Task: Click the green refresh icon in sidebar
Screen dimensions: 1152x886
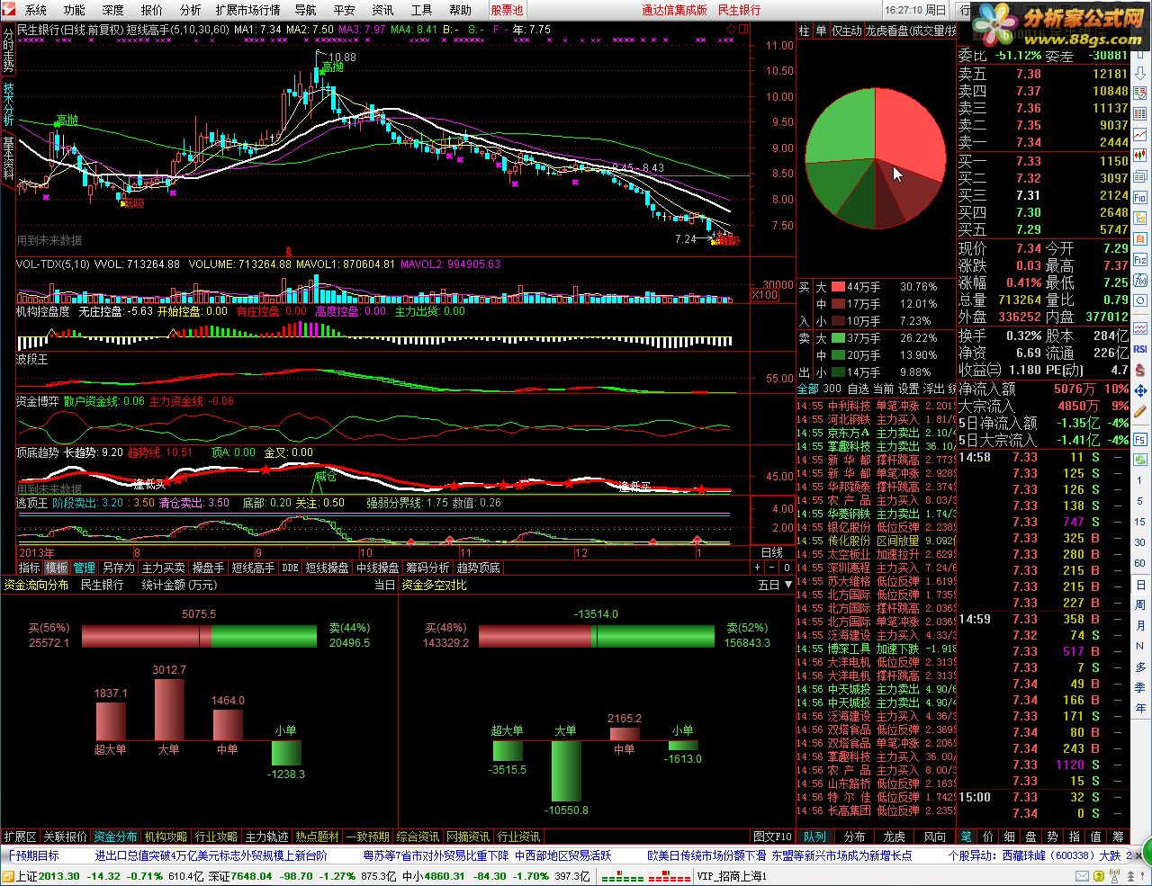Action: pyautogui.click(x=1140, y=460)
